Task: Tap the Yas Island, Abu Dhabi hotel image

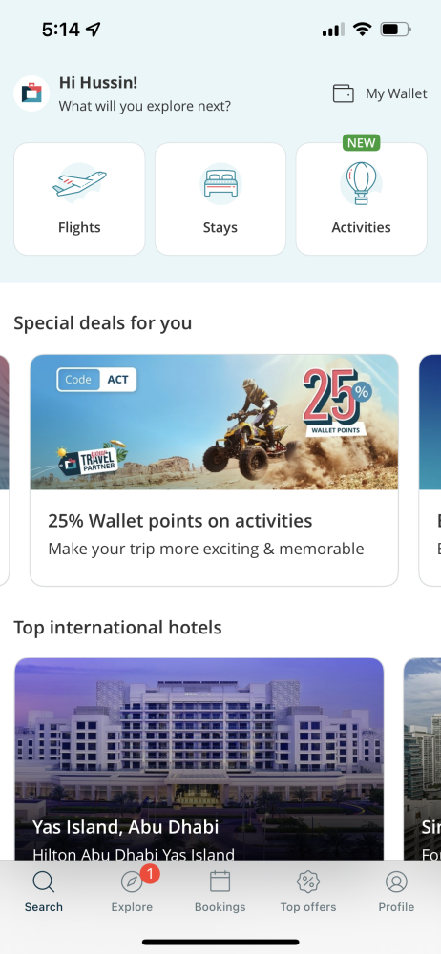Action: [199, 758]
